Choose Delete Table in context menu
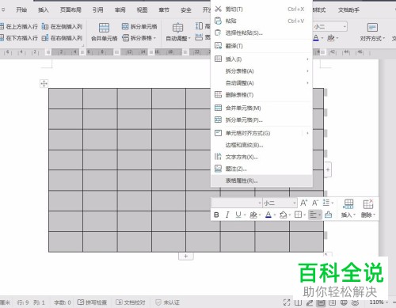 click(261, 95)
